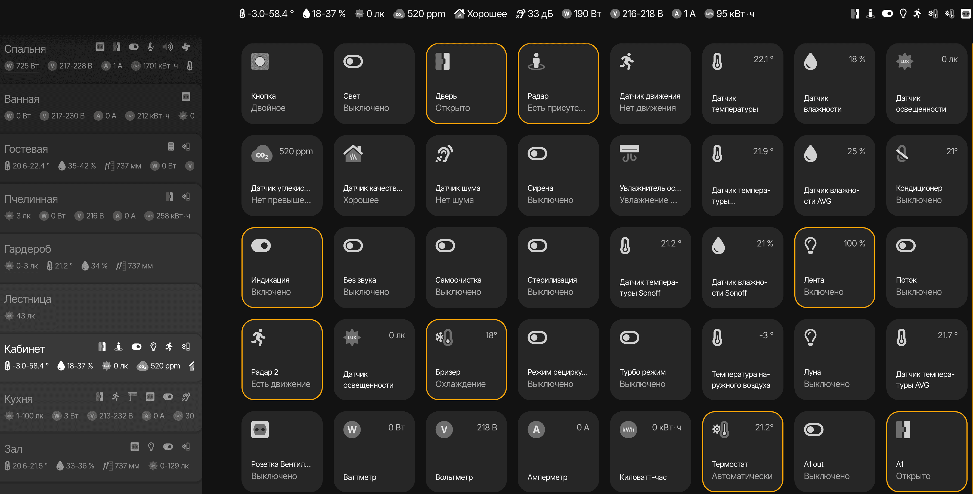Open the Розетка Вентилятор socket tile
Image resolution: width=973 pixels, height=494 pixels.
click(282, 451)
